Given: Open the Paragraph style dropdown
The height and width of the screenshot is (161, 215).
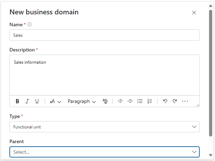Looking at the screenshot, I should point(81,101).
